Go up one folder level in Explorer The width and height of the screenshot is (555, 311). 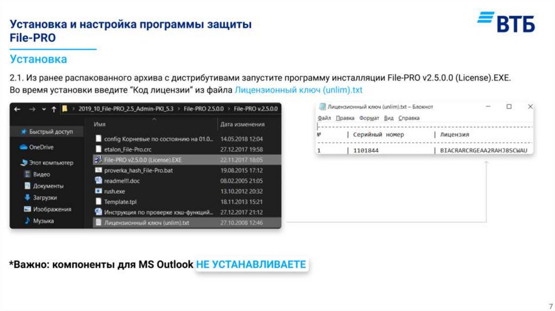[54, 109]
